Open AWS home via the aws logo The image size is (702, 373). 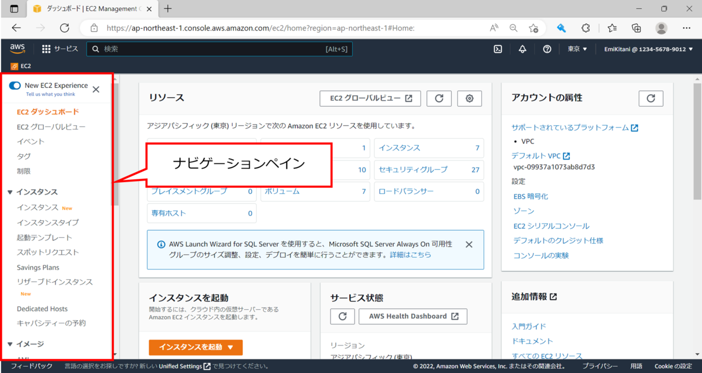[x=17, y=49]
